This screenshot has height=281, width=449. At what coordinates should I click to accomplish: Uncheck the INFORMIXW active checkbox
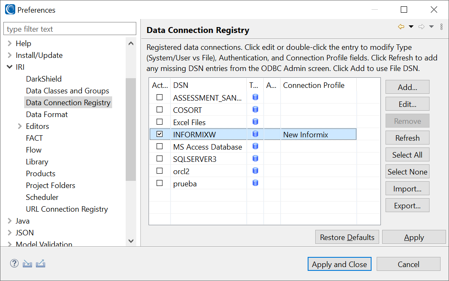[x=160, y=134]
